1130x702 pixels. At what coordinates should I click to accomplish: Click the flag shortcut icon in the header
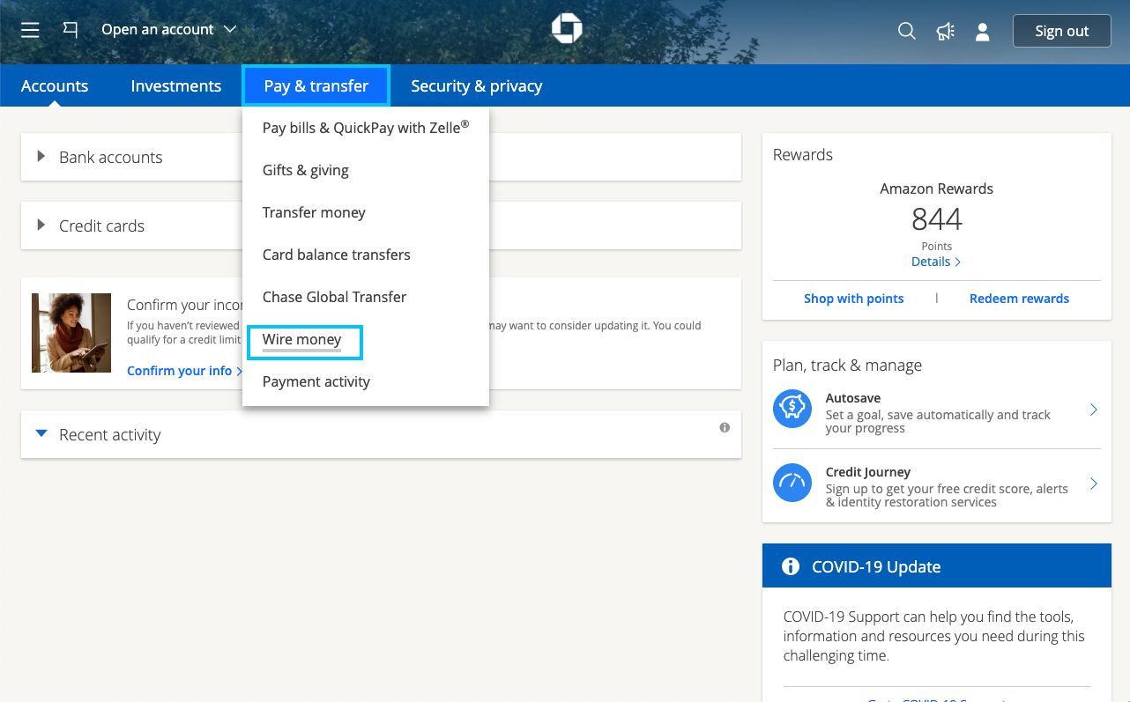pyautogui.click(x=70, y=29)
